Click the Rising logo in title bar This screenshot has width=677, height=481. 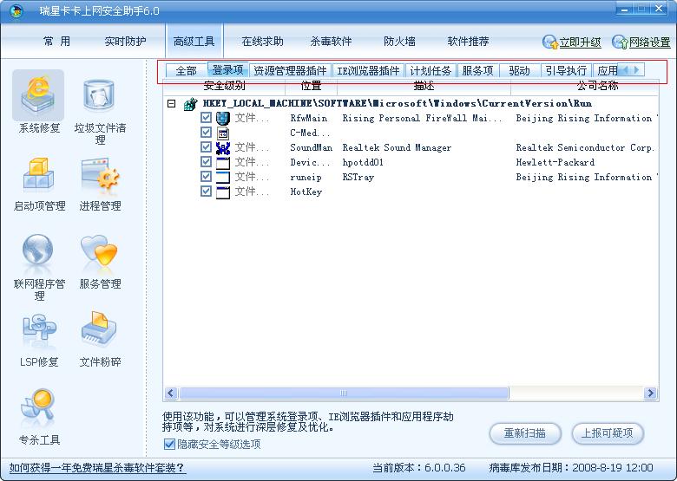click(x=16, y=10)
